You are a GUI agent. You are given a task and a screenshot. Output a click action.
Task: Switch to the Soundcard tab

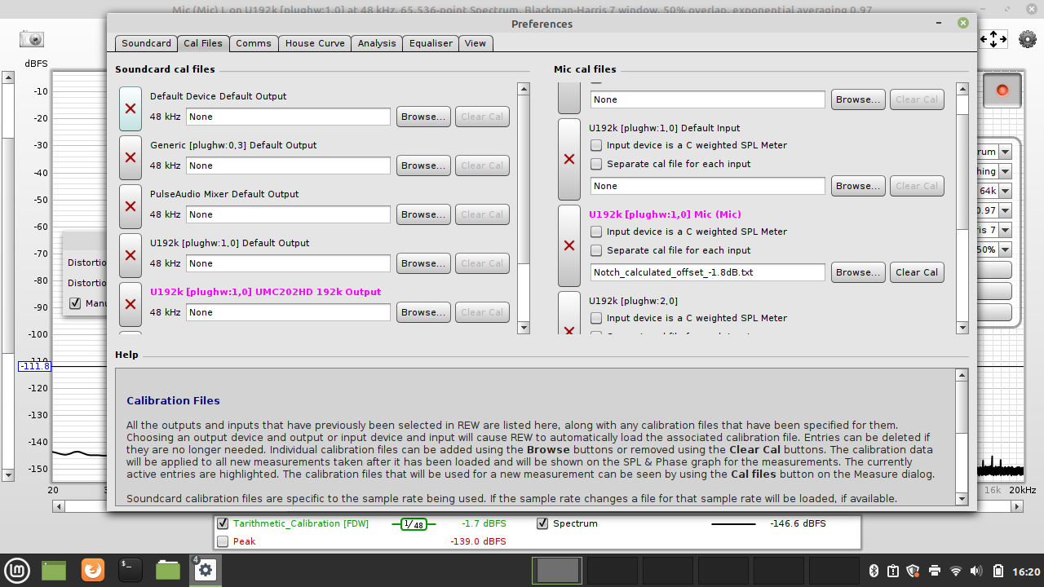(x=146, y=43)
